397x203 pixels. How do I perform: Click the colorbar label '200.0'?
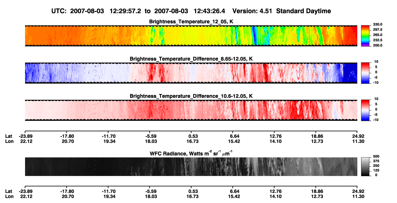click(377, 45)
